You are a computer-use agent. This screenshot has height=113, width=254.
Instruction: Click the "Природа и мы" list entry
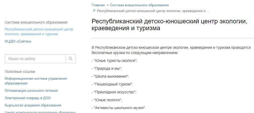[x=107, y=68]
